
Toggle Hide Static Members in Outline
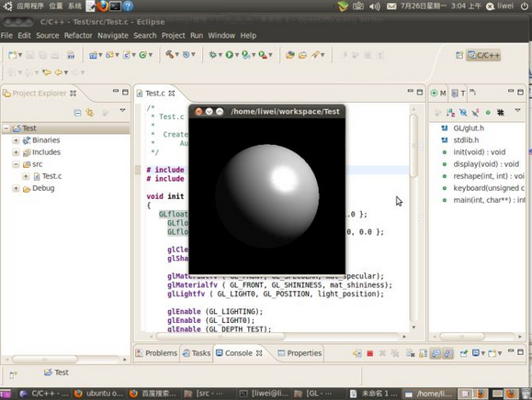475,113
